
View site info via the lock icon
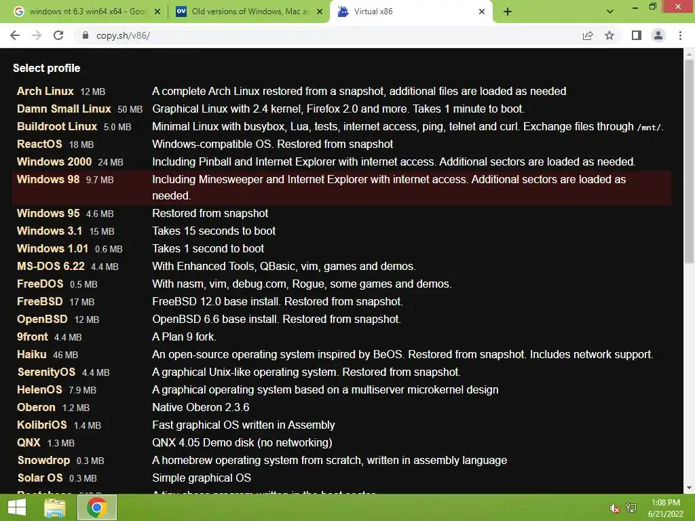click(x=86, y=35)
